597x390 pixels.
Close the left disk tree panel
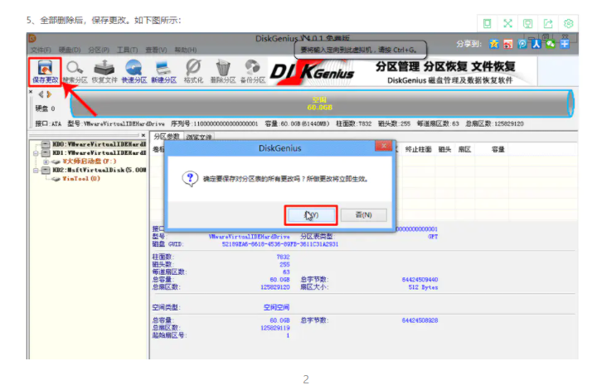pos(143,135)
